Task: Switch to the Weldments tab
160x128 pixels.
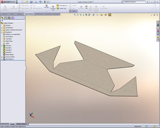Action: click(39, 14)
